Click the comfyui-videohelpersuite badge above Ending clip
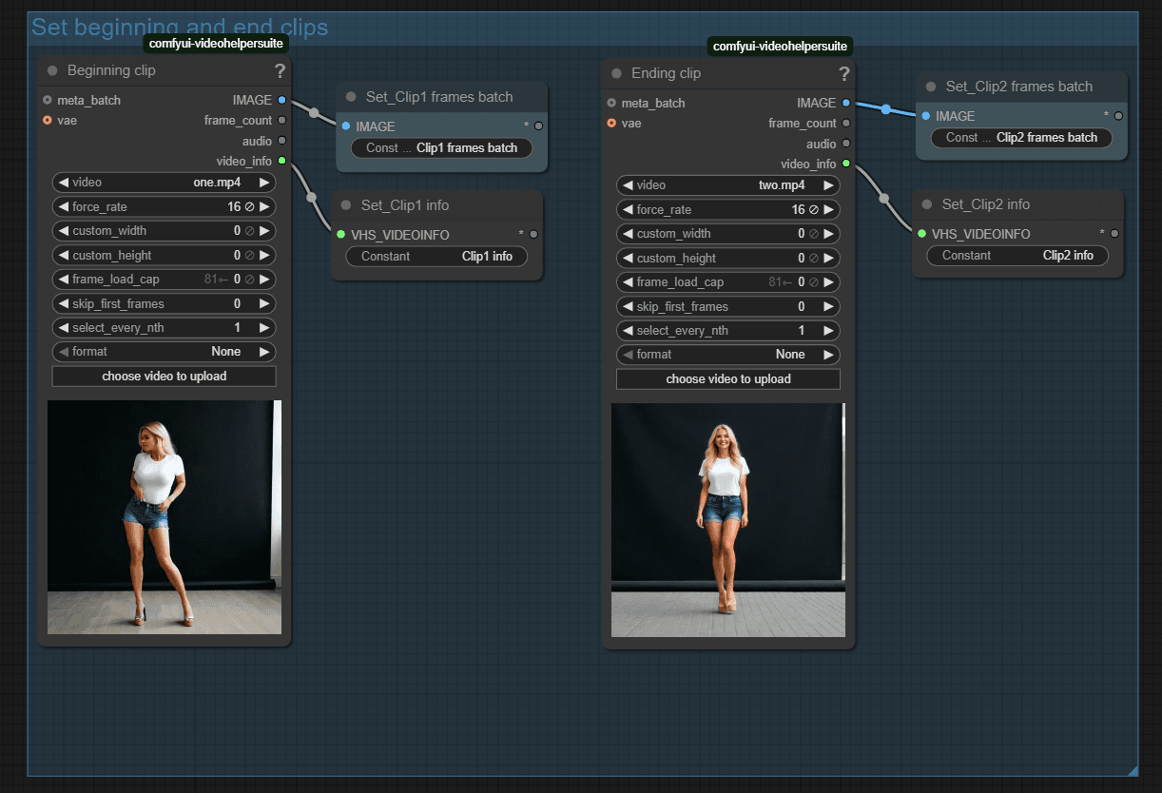Viewport: 1162px width, 793px height. click(x=780, y=47)
